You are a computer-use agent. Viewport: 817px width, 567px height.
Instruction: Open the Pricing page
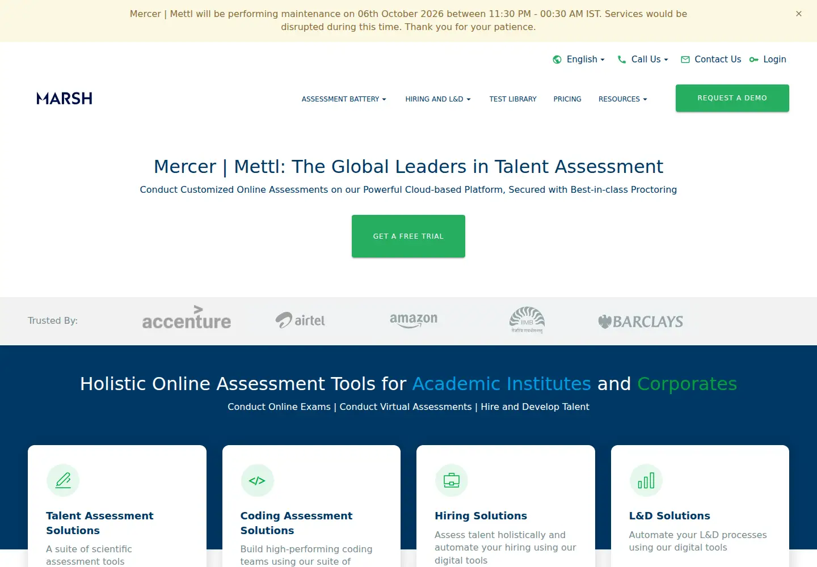click(x=567, y=99)
